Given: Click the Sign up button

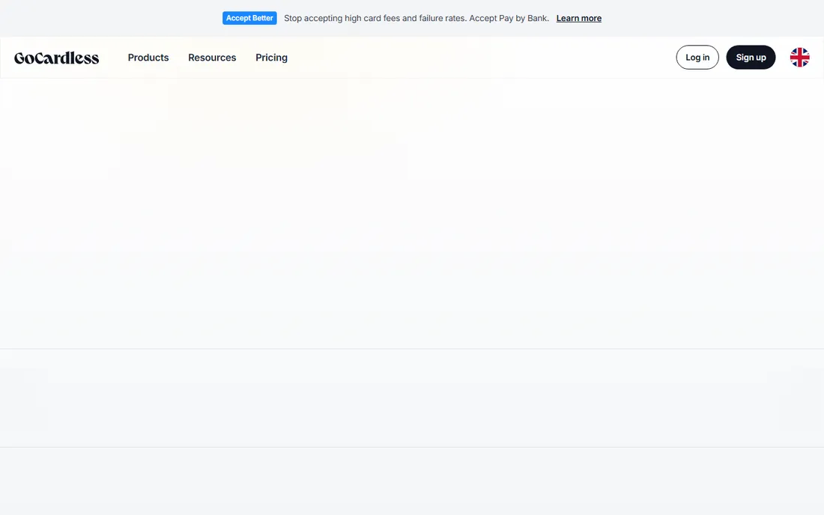Looking at the screenshot, I should [751, 57].
